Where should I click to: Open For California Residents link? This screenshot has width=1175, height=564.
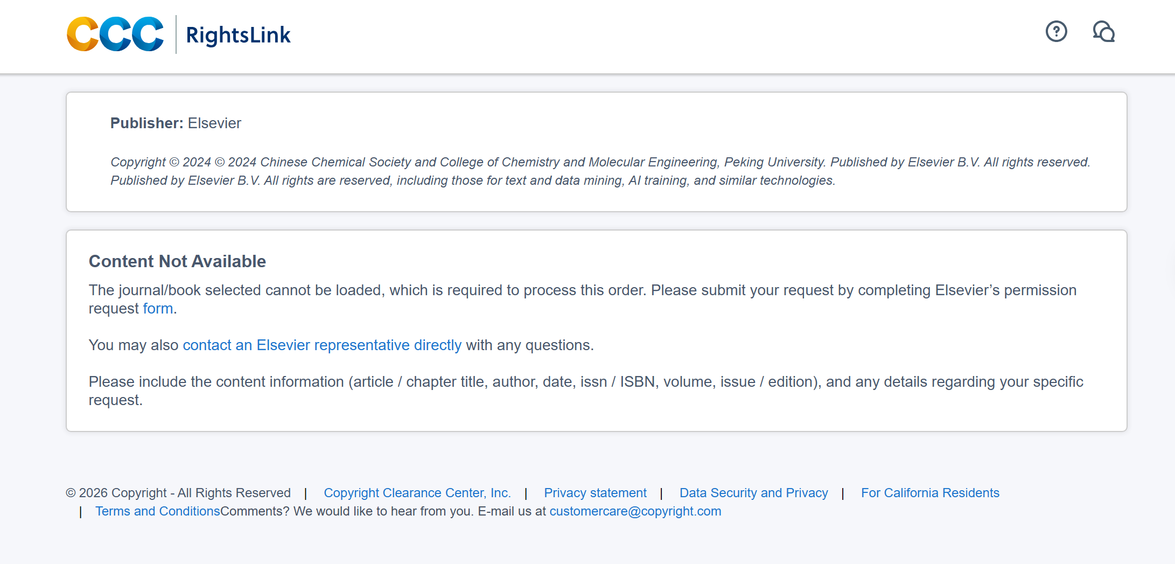click(x=929, y=493)
